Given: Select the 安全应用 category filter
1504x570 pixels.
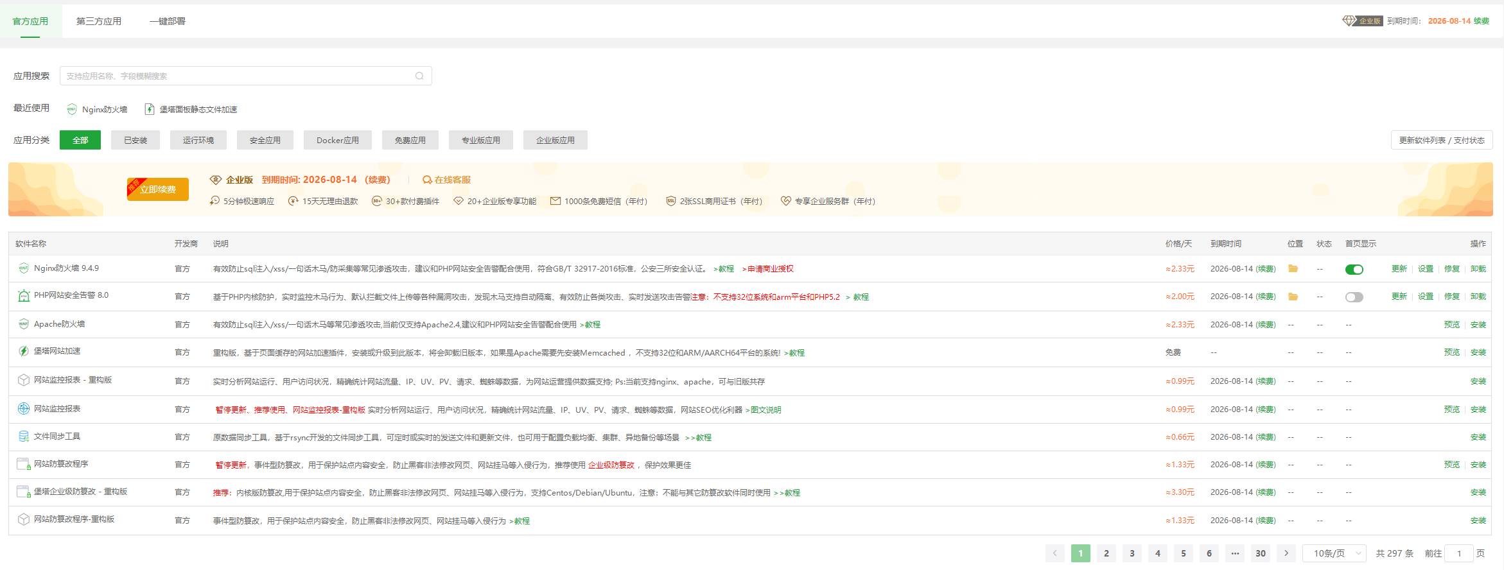Looking at the screenshot, I should tap(265, 140).
